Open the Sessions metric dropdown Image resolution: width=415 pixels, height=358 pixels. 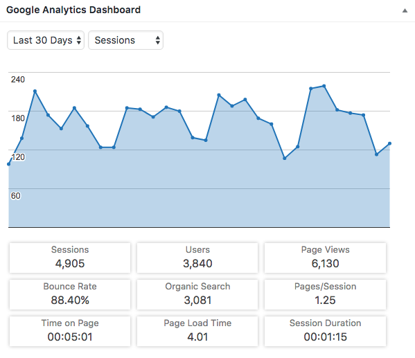[125, 40]
